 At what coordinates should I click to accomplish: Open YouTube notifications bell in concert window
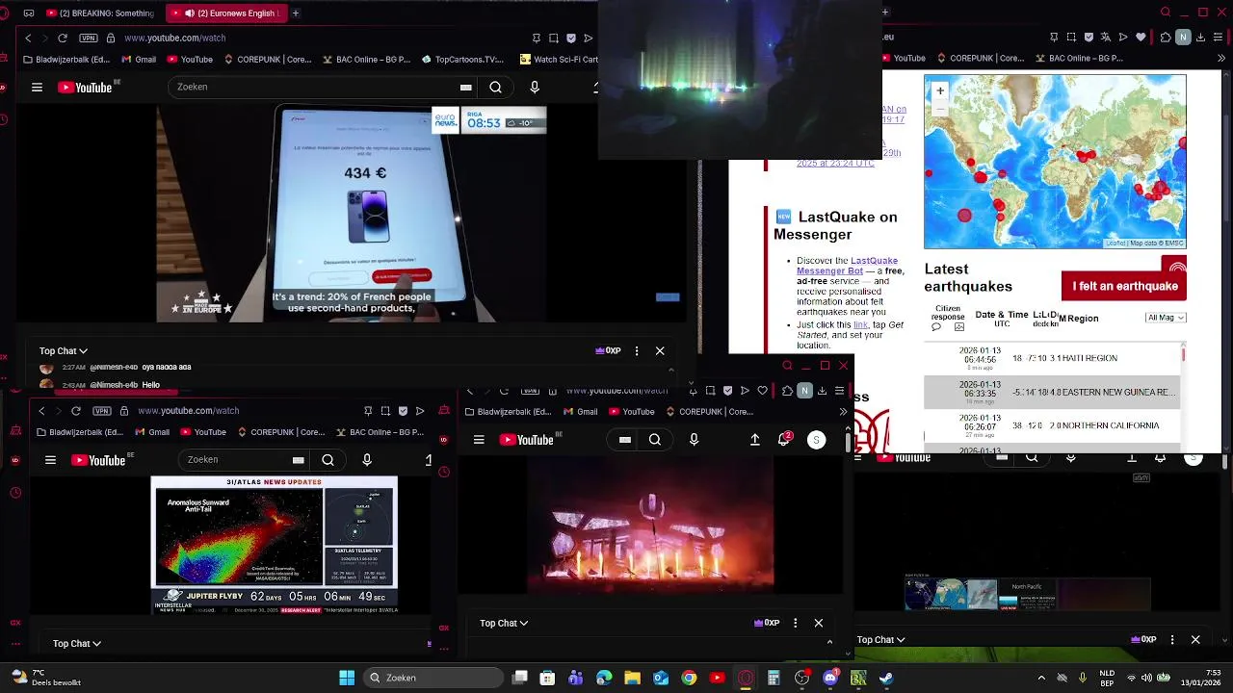784,439
